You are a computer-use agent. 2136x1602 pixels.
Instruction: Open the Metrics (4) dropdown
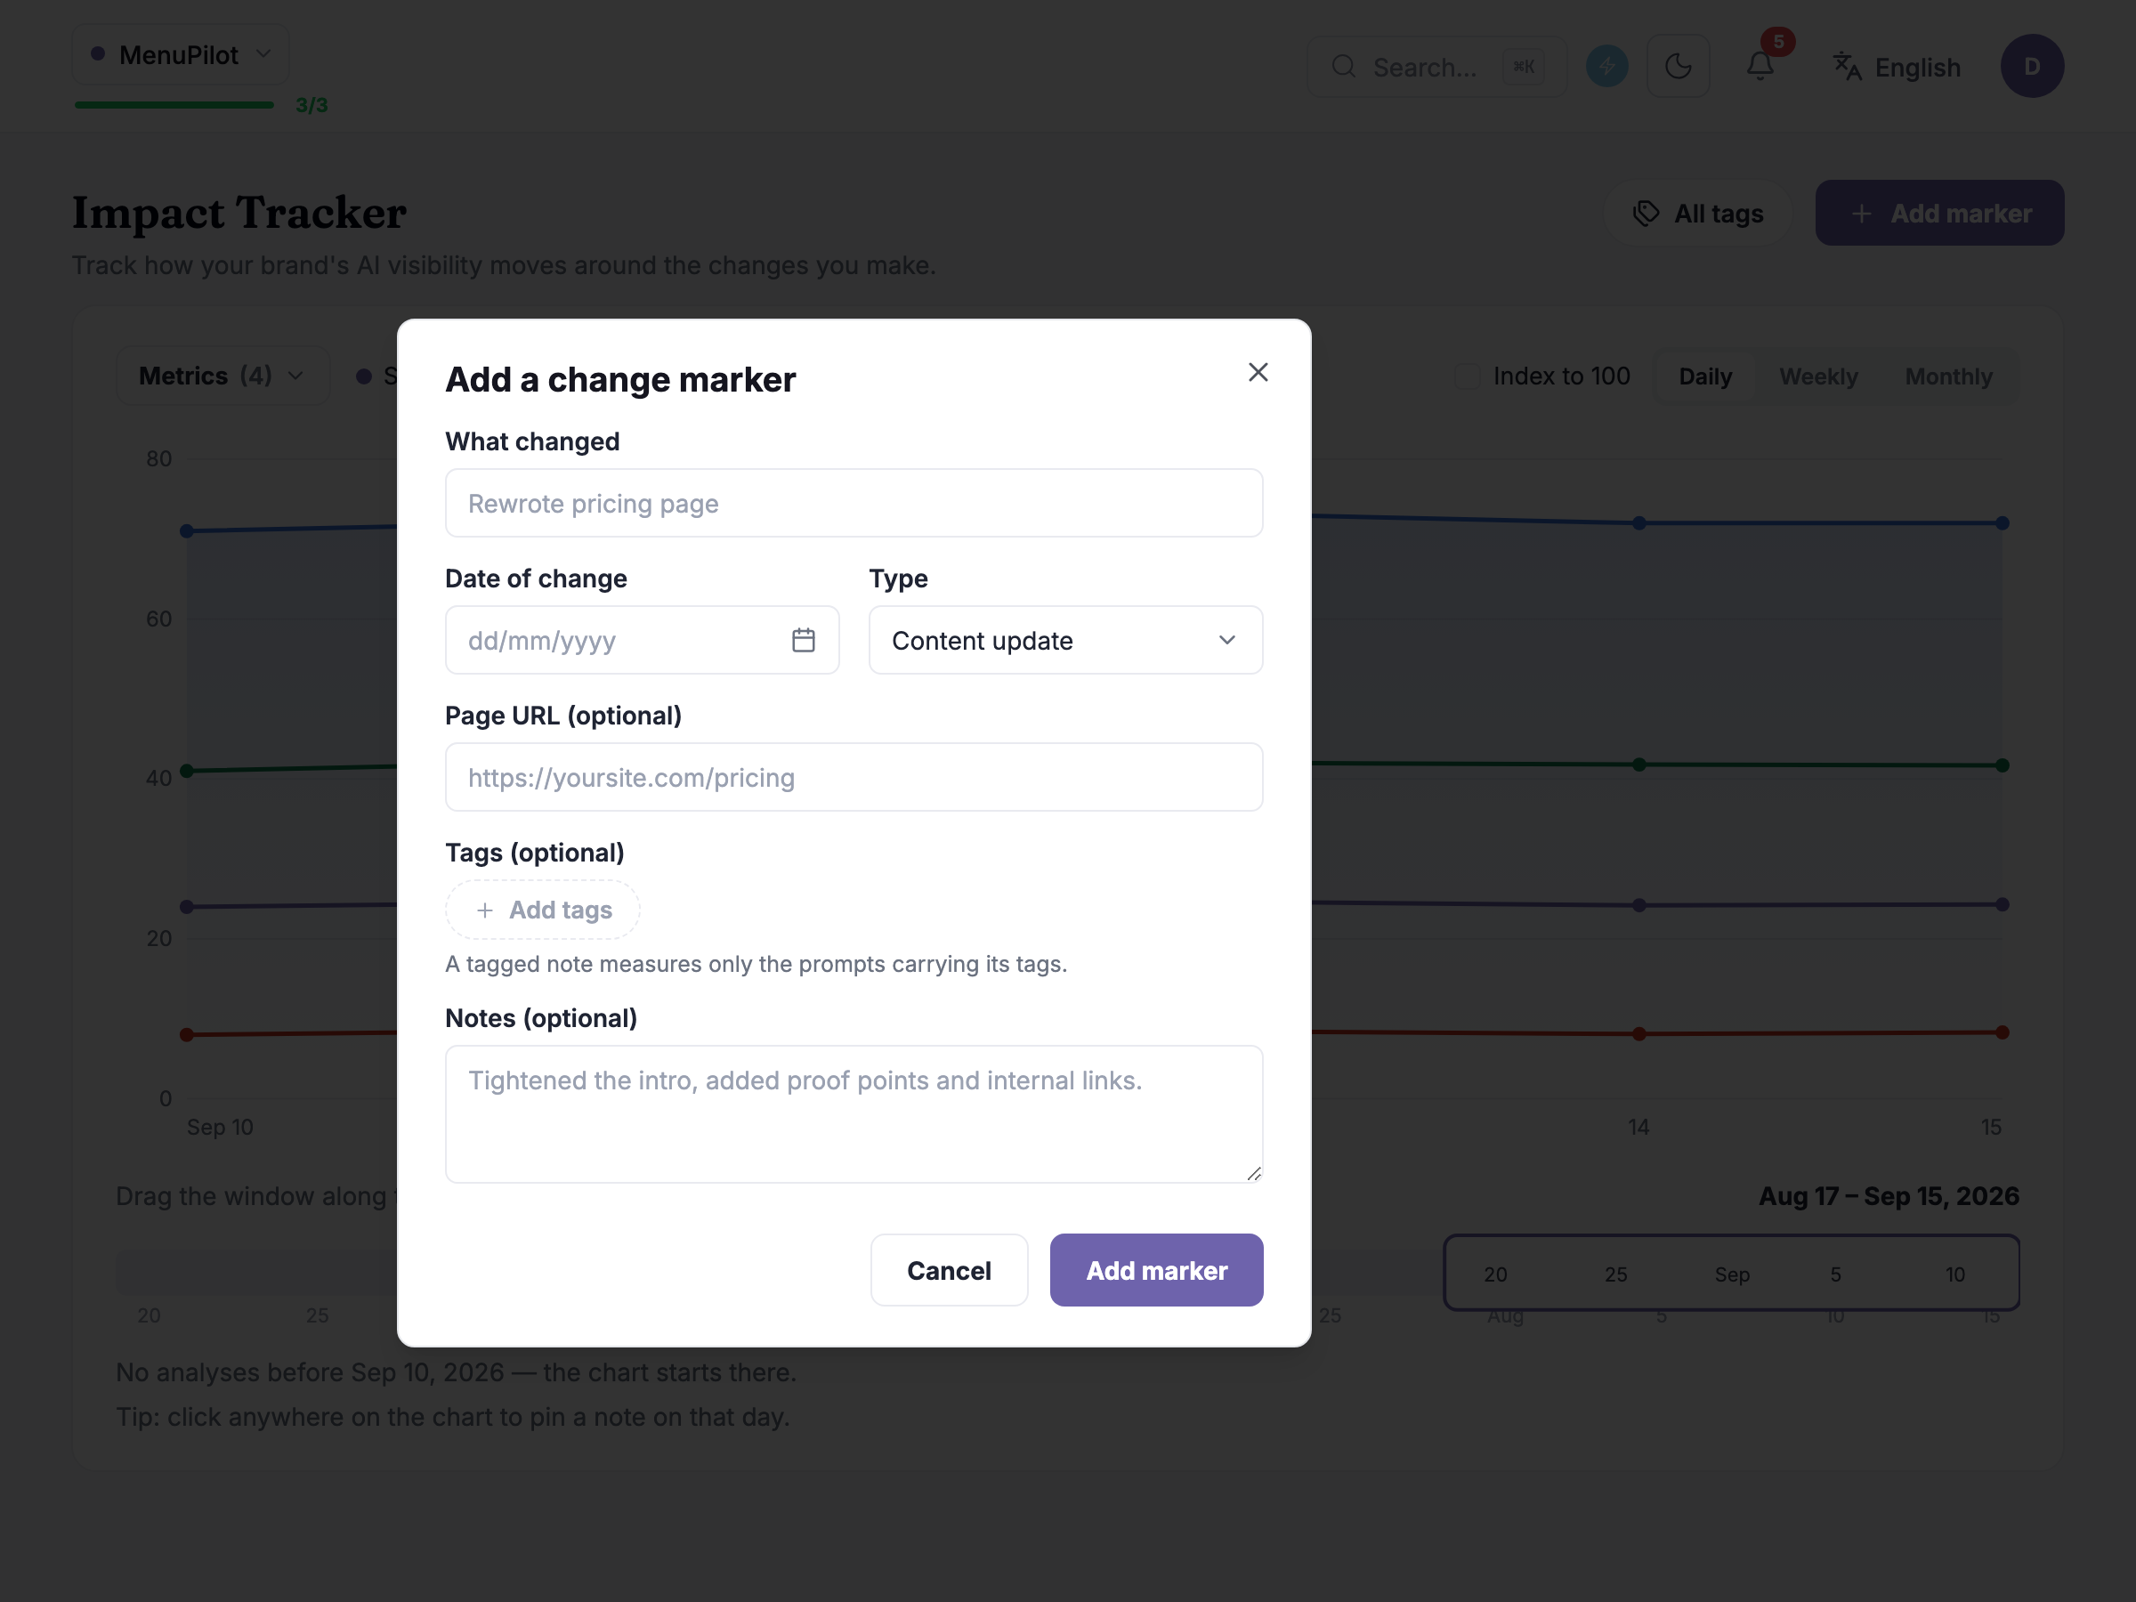(x=223, y=376)
